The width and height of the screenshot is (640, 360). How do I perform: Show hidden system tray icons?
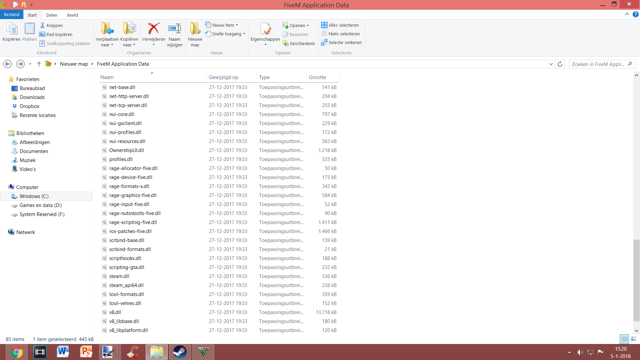(x=569, y=352)
